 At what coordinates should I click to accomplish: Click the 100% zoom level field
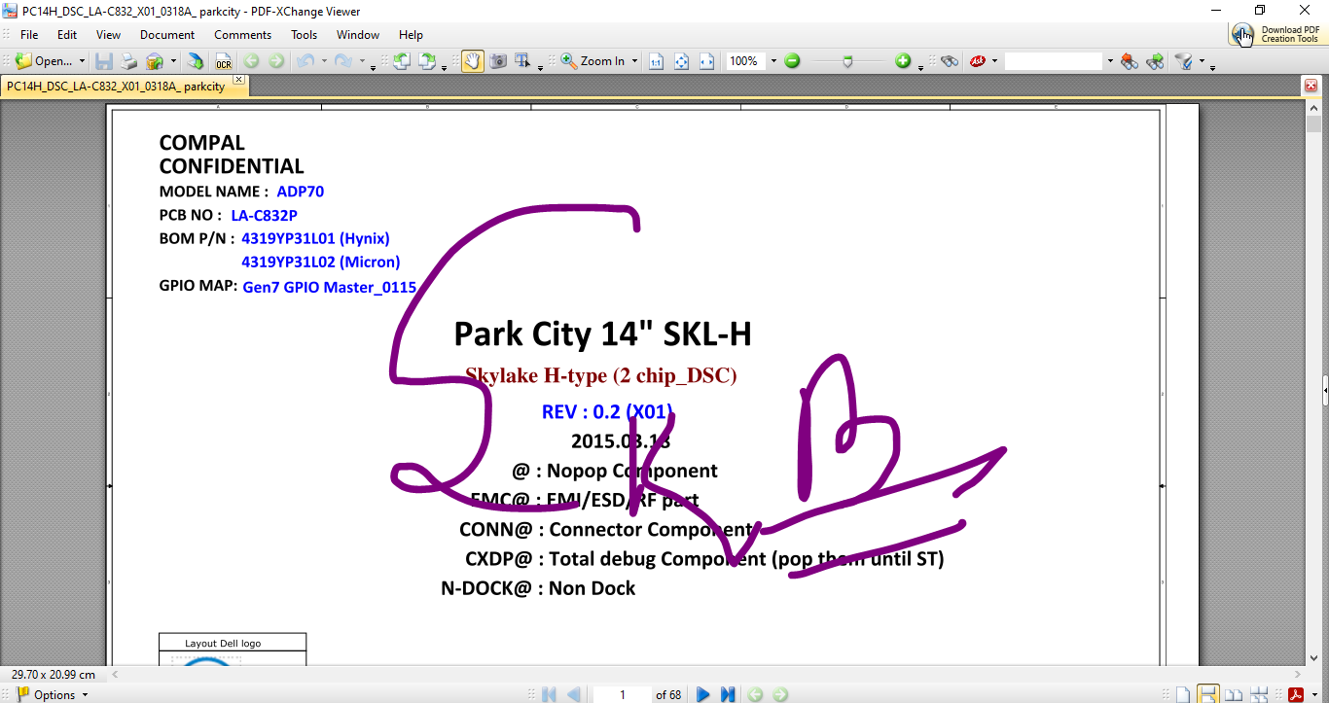pyautogui.click(x=746, y=61)
